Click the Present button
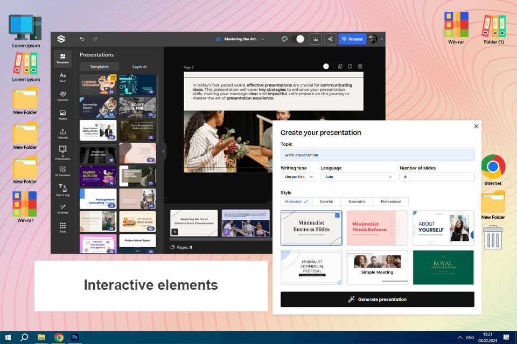Viewport: 517px width, 344px height. pyautogui.click(x=352, y=39)
